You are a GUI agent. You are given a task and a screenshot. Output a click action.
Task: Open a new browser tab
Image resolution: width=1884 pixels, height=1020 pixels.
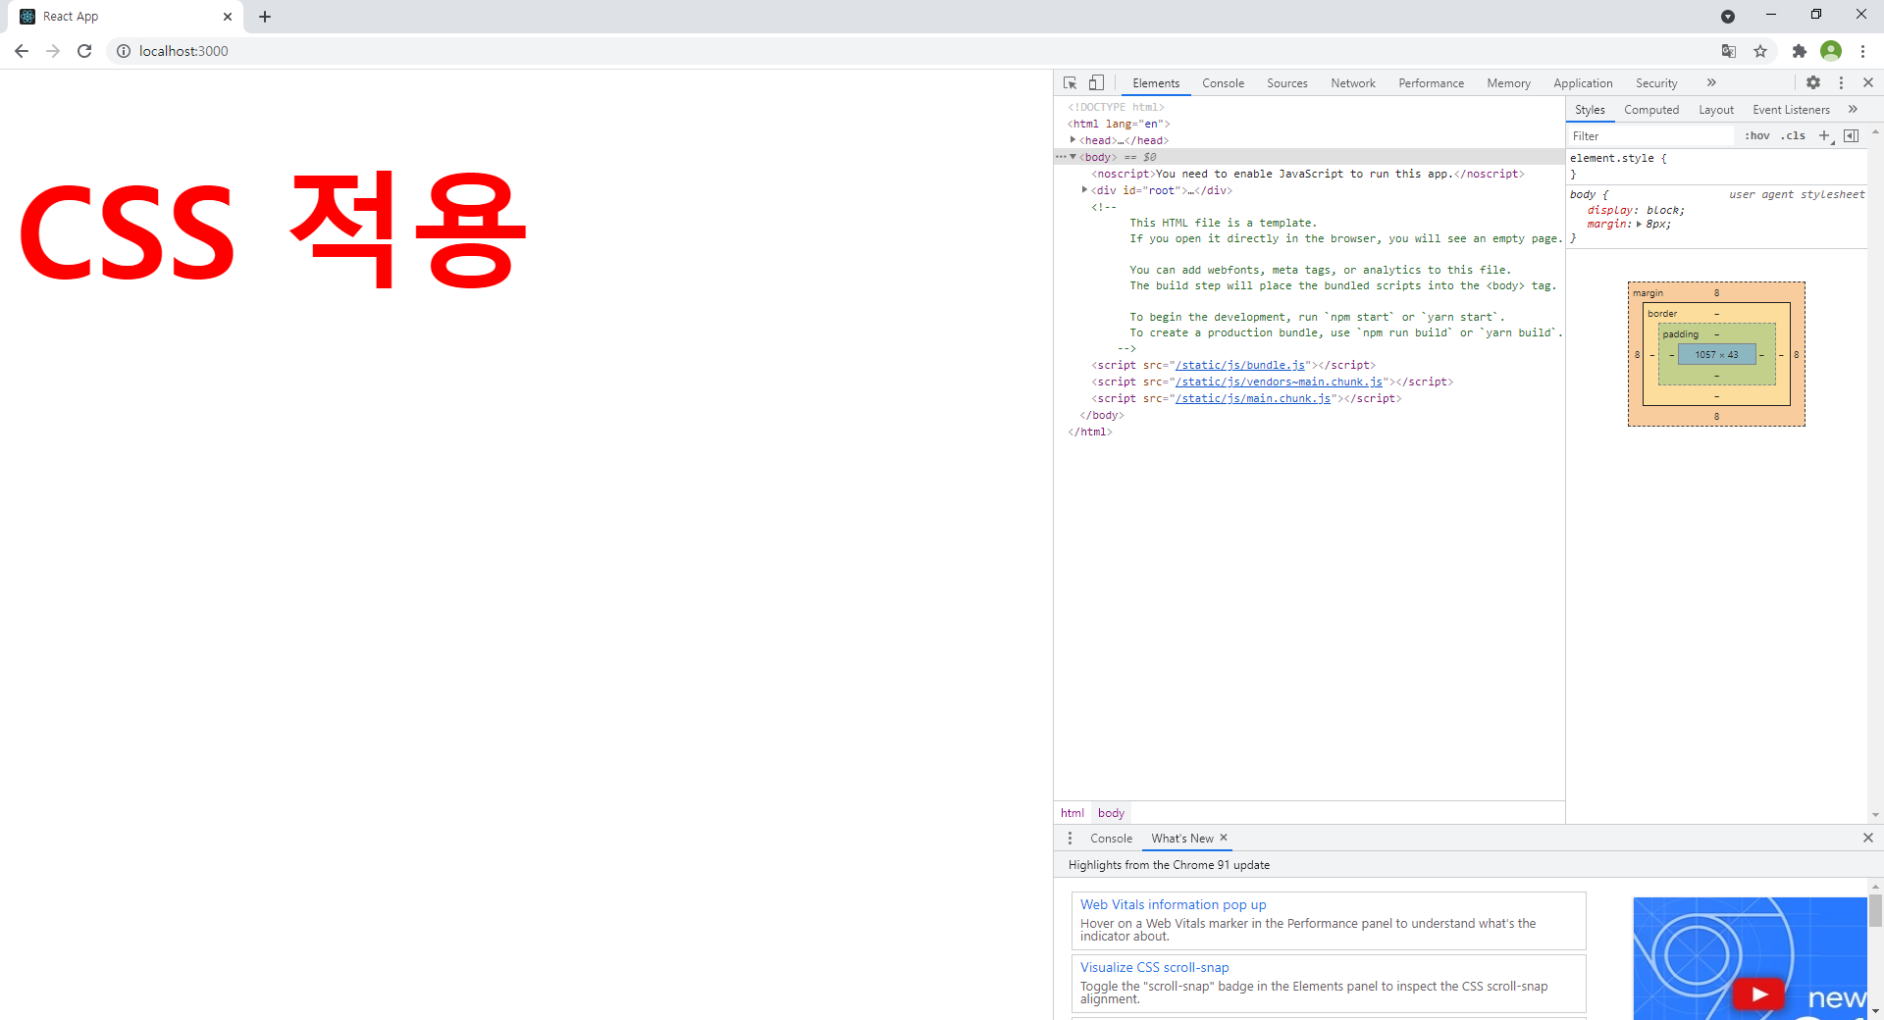pyautogui.click(x=265, y=17)
